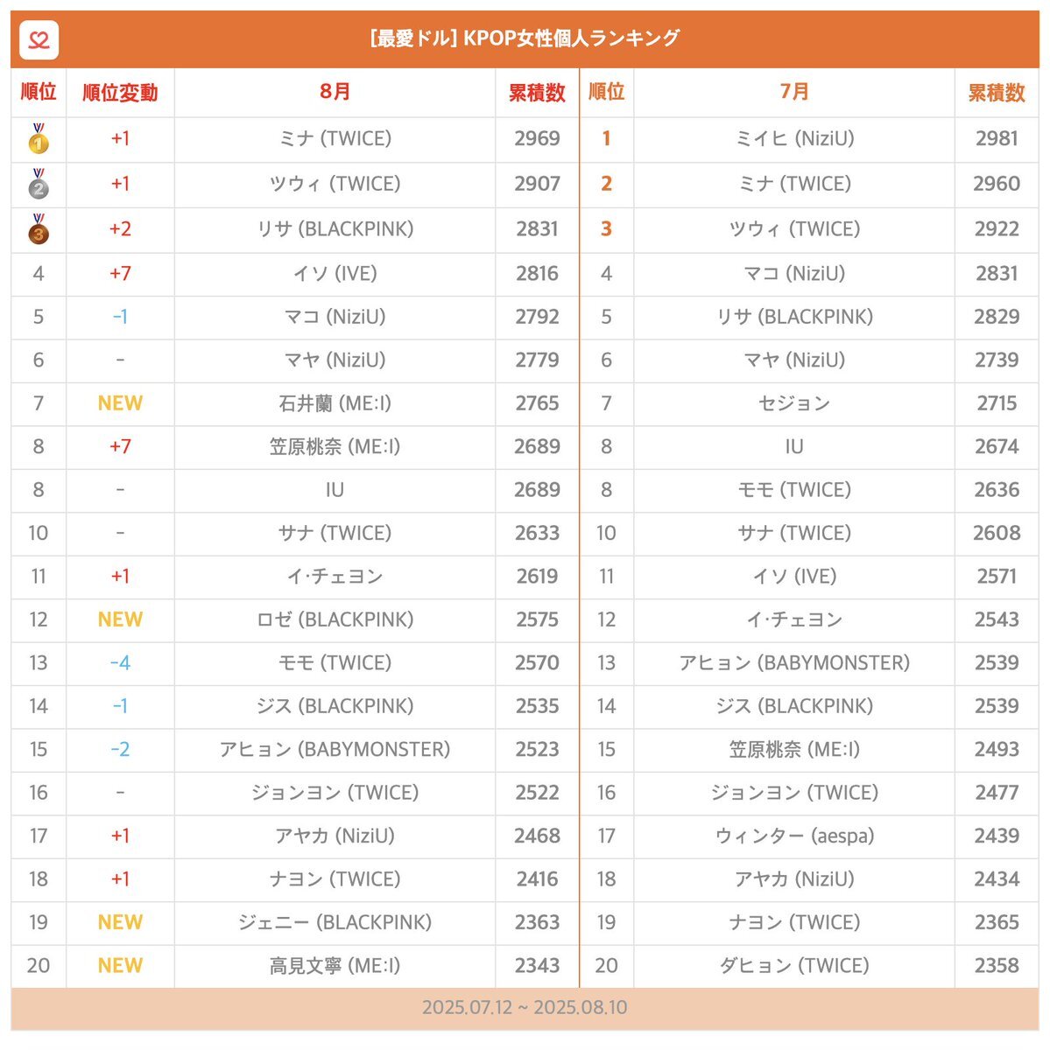Click ウィンター (aespa) in July list

pos(794,836)
